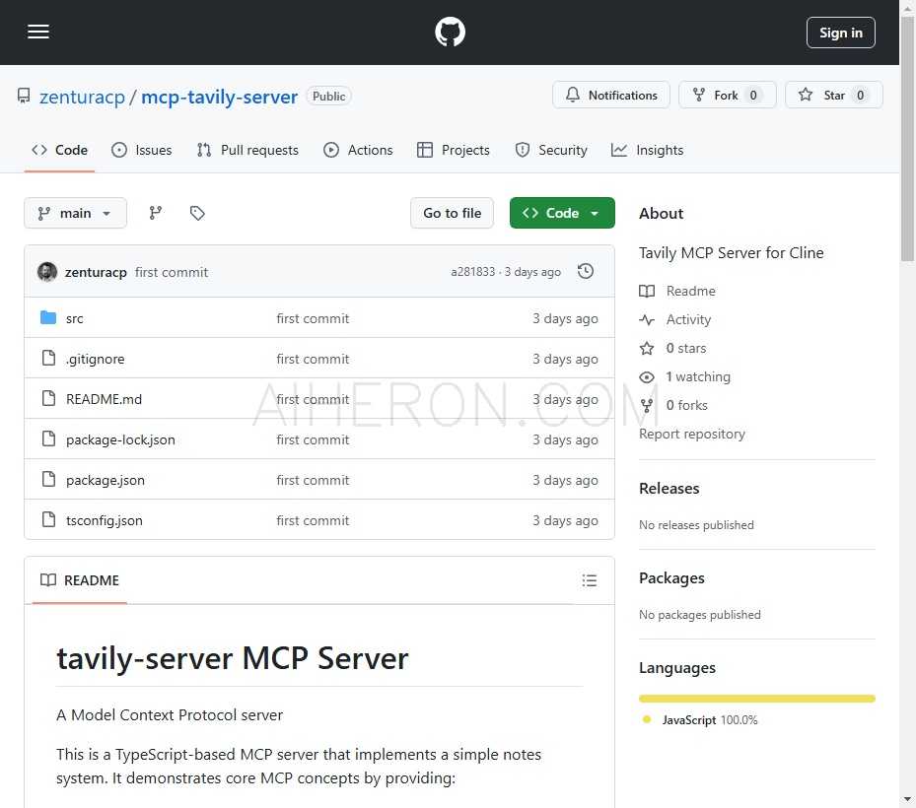Open the README outline list icon

coord(590,580)
